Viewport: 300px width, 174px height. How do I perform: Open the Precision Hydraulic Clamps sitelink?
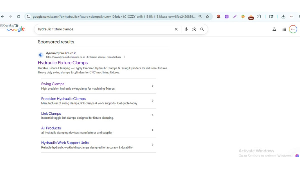tap(63, 99)
